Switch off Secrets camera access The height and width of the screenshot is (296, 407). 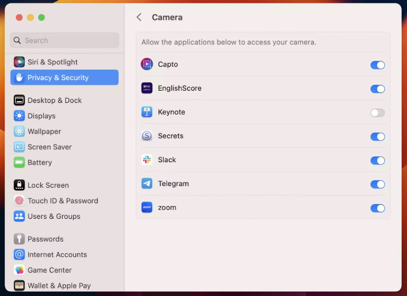[x=377, y=136]
